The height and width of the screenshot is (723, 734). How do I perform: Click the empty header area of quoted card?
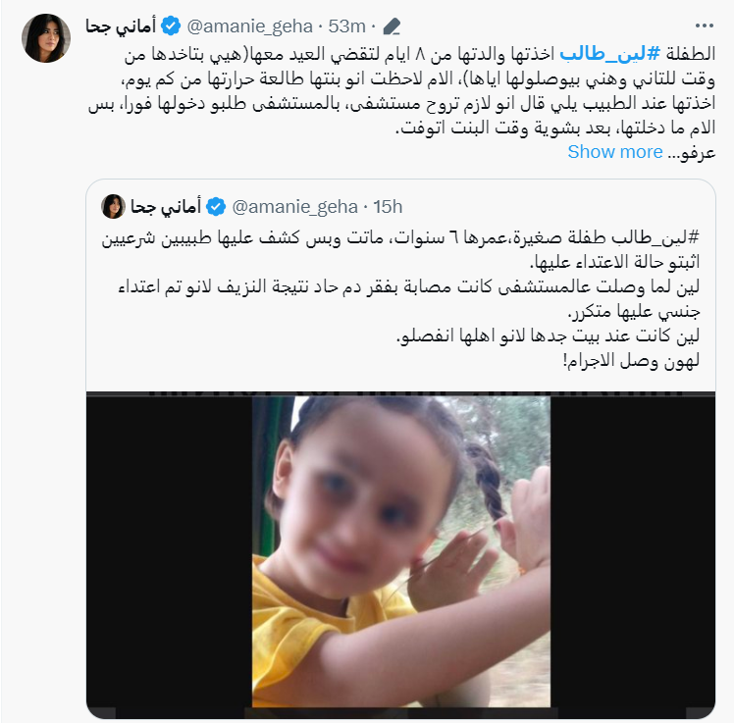[x=552, y=206]
